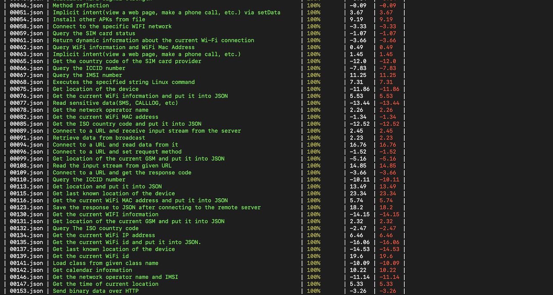Select 'Send binary data over HTTP' text
The width and height of the screenshot is (553, 295).
[x=95, y=291]
